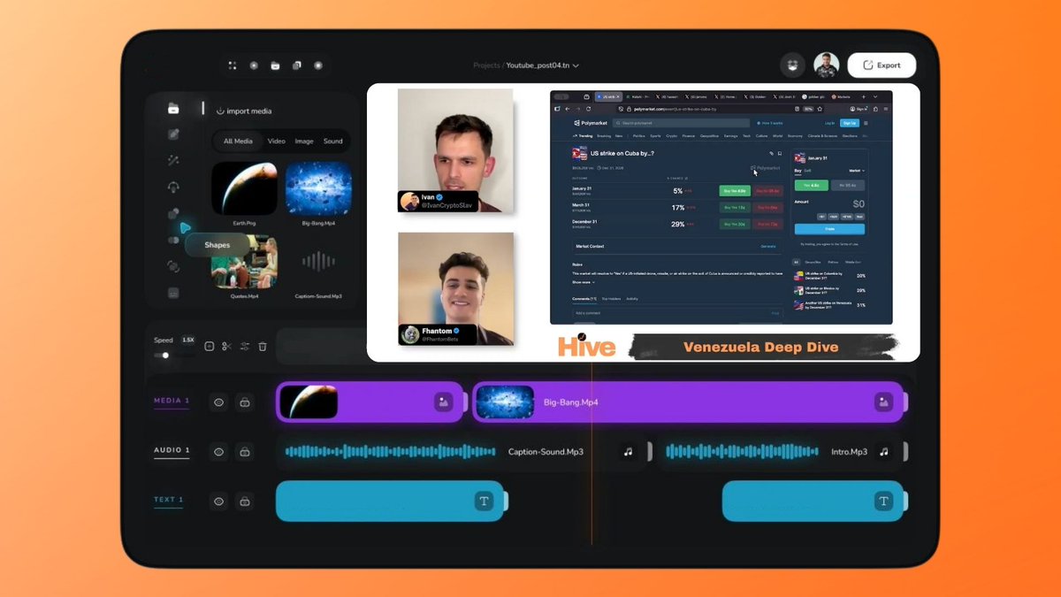Viewport: 1061px width, 597px height.
Task: Click image icon on the Earth clip
Action: click(443, 402)
